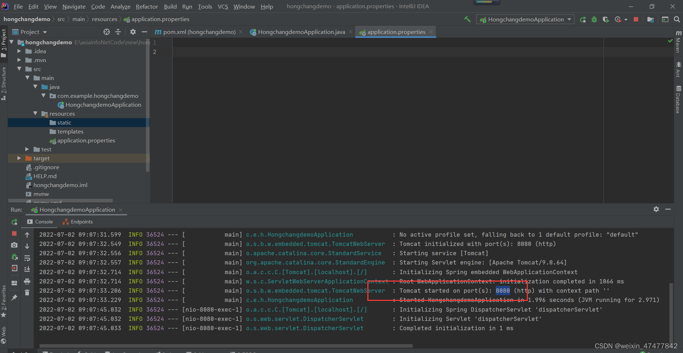683x353 pixels.
Task: Open Run tool window settings gear
Action: coord(656,209)
